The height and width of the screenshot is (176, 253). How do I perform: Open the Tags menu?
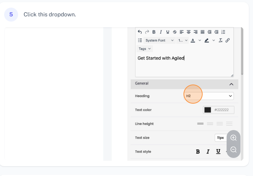145,49
